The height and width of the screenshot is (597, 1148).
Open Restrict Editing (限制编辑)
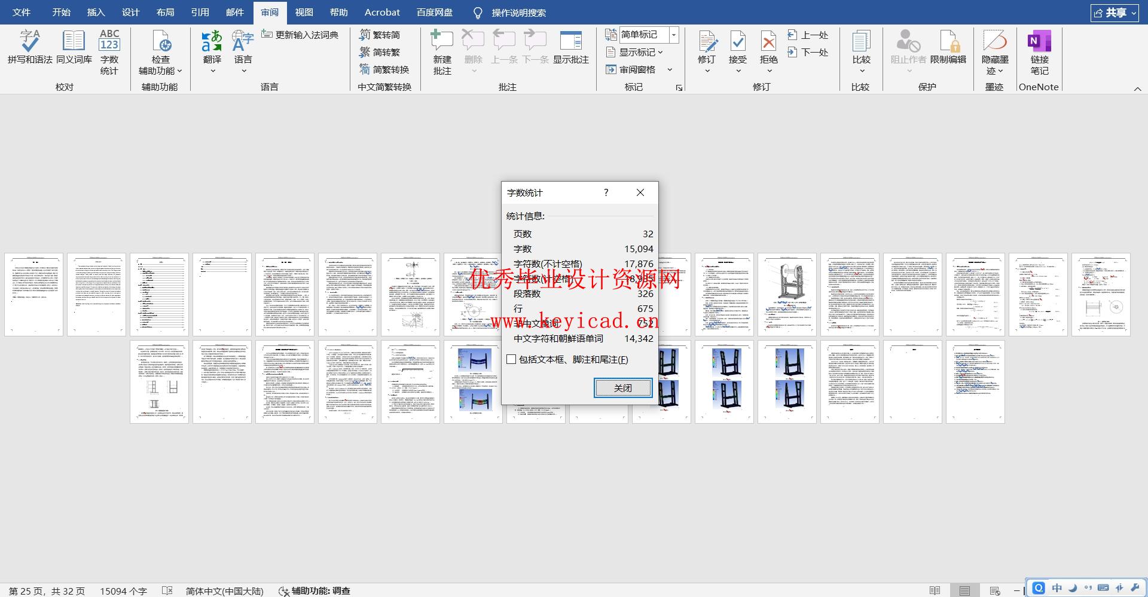tap(948, 47)
